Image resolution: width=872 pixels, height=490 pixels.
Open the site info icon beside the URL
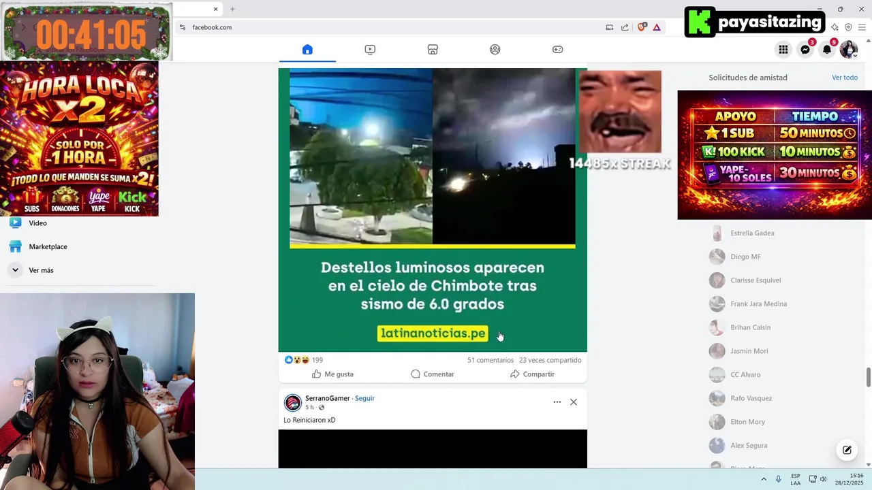tap(183, 27)
